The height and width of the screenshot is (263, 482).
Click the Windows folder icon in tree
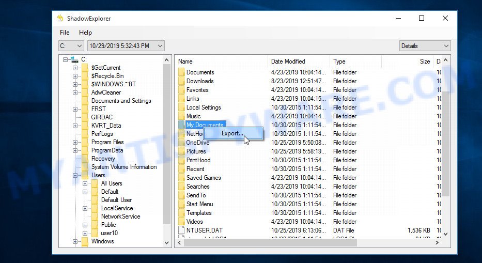point(85,241)
